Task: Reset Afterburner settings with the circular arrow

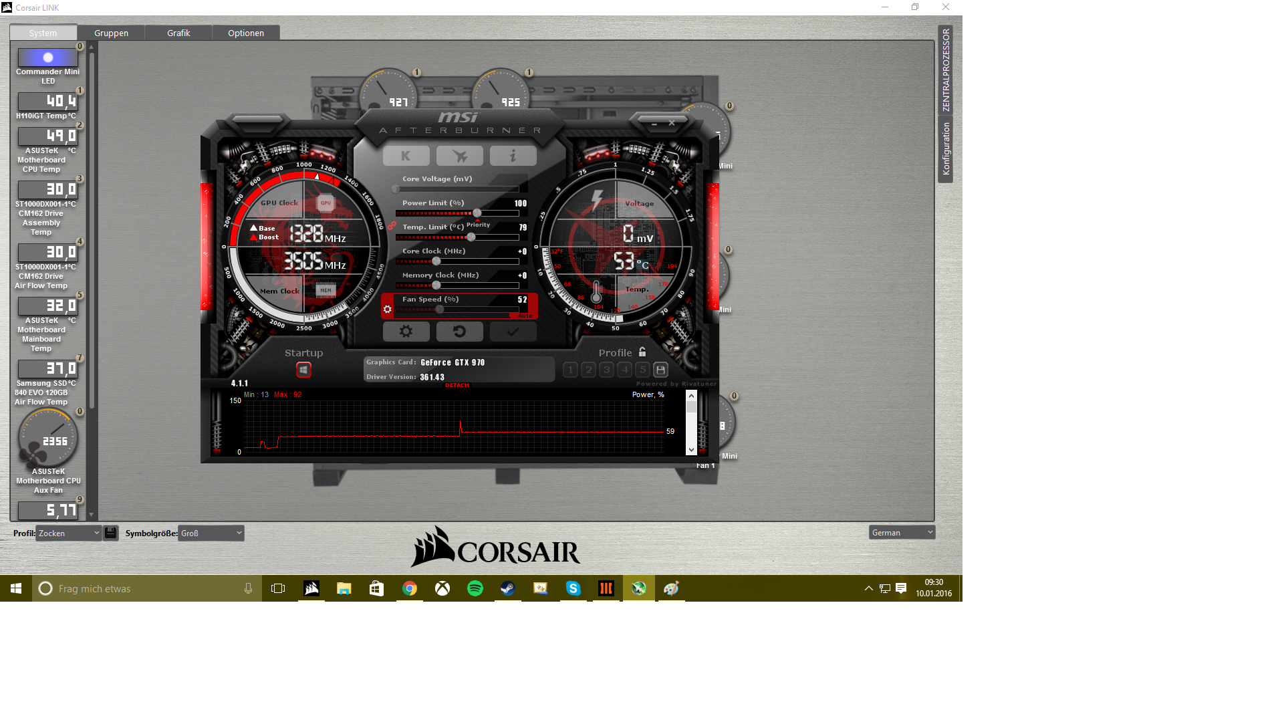Action: (459, 331)
